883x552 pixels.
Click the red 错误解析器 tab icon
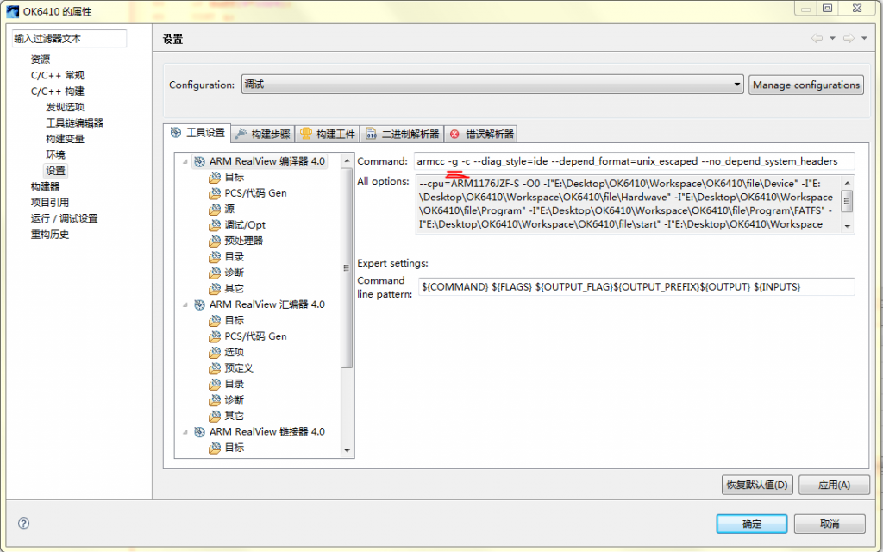click(x=454, y=134)
